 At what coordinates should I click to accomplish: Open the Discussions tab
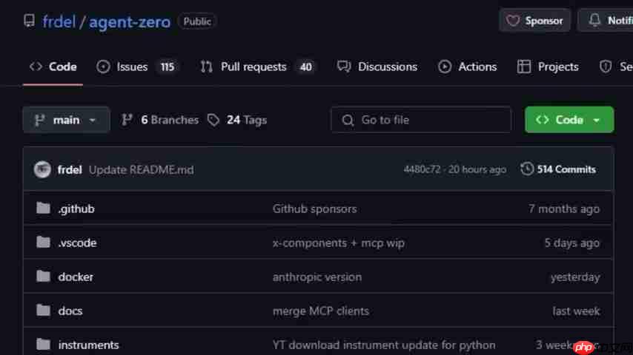pyautogui.click(x=377, y=67)
